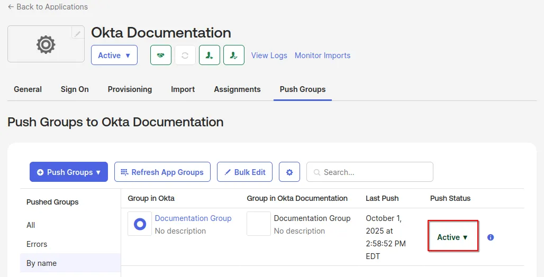Click the Documentation Group circle icon
This screenshot has height=277, width=544.
pos(140,224)
